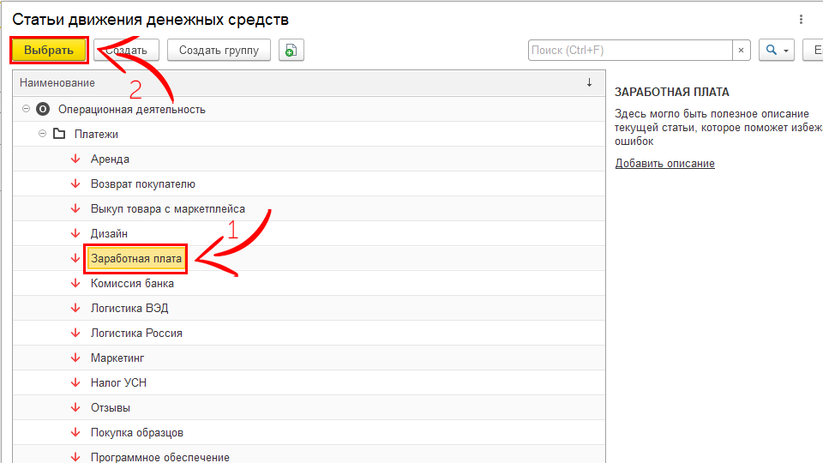This screenshot has width=823, height=463.
Task: Clear search field with the x icon
Action: pos(742,51)
